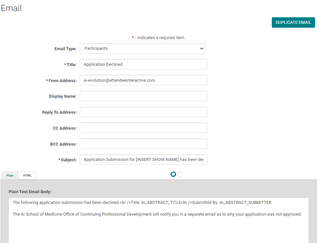This screenshot has height=243, width=317.
Task: Select the teal highlighted circle indicator
Action: (x=173, y=174)
